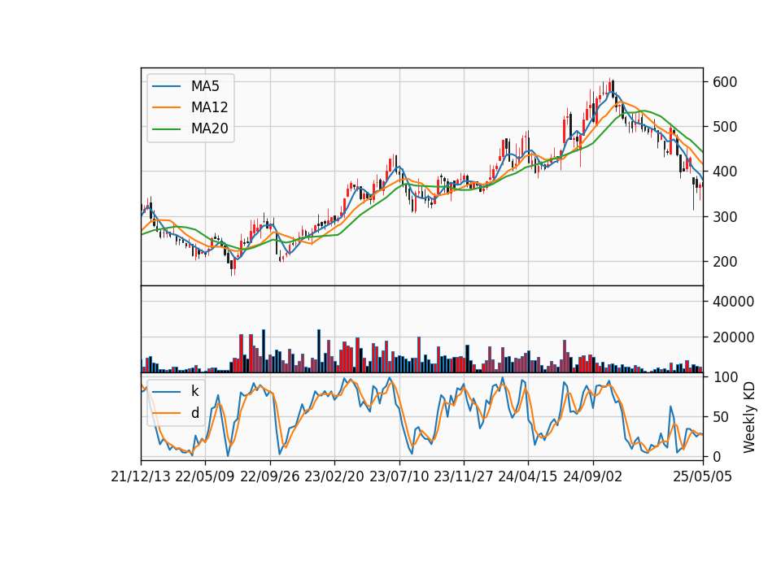
Task: Click the Weekly KD axis title
Action: click(748, 417)
